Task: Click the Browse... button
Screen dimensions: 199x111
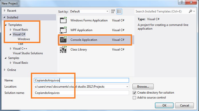Action: [x=143, y=86]
